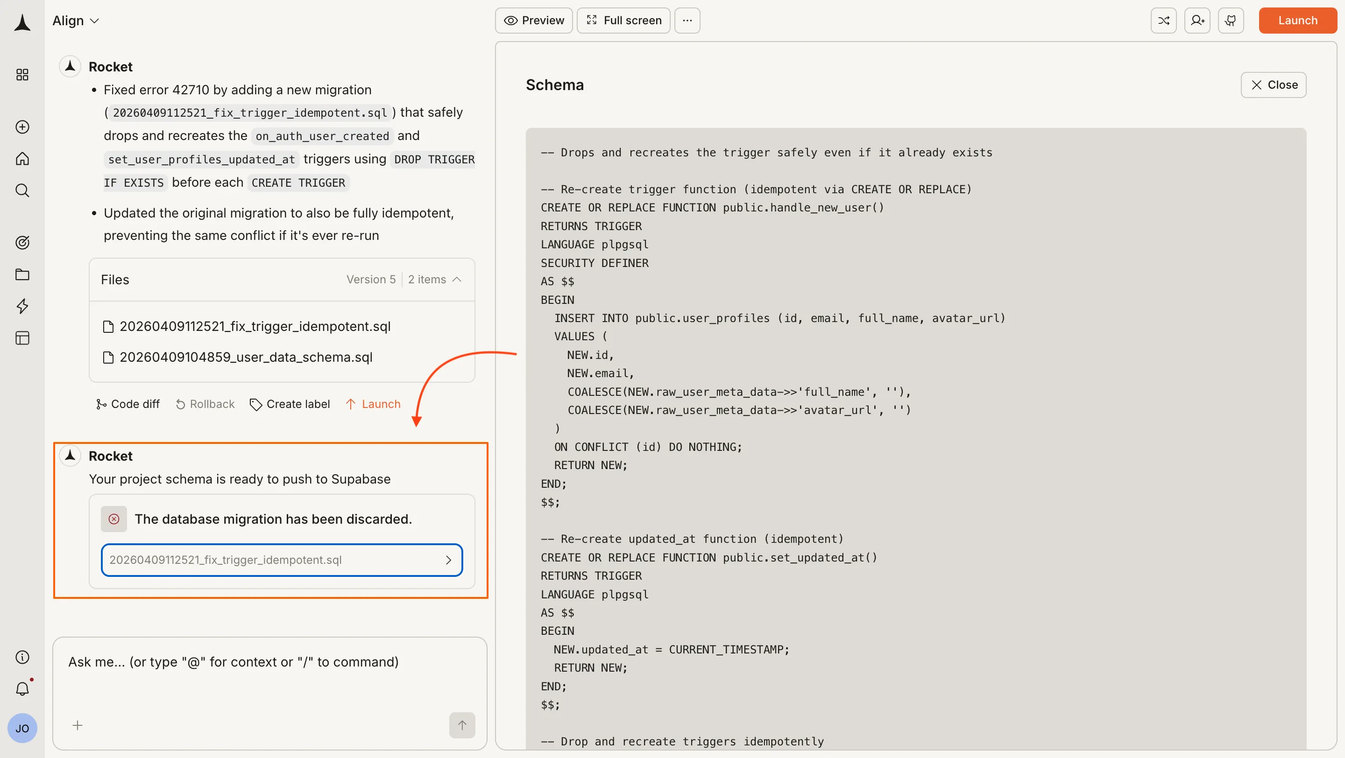Screen dimensions: 1345x758
Task: Open the Align project dropdown
Action: [75, 21]
